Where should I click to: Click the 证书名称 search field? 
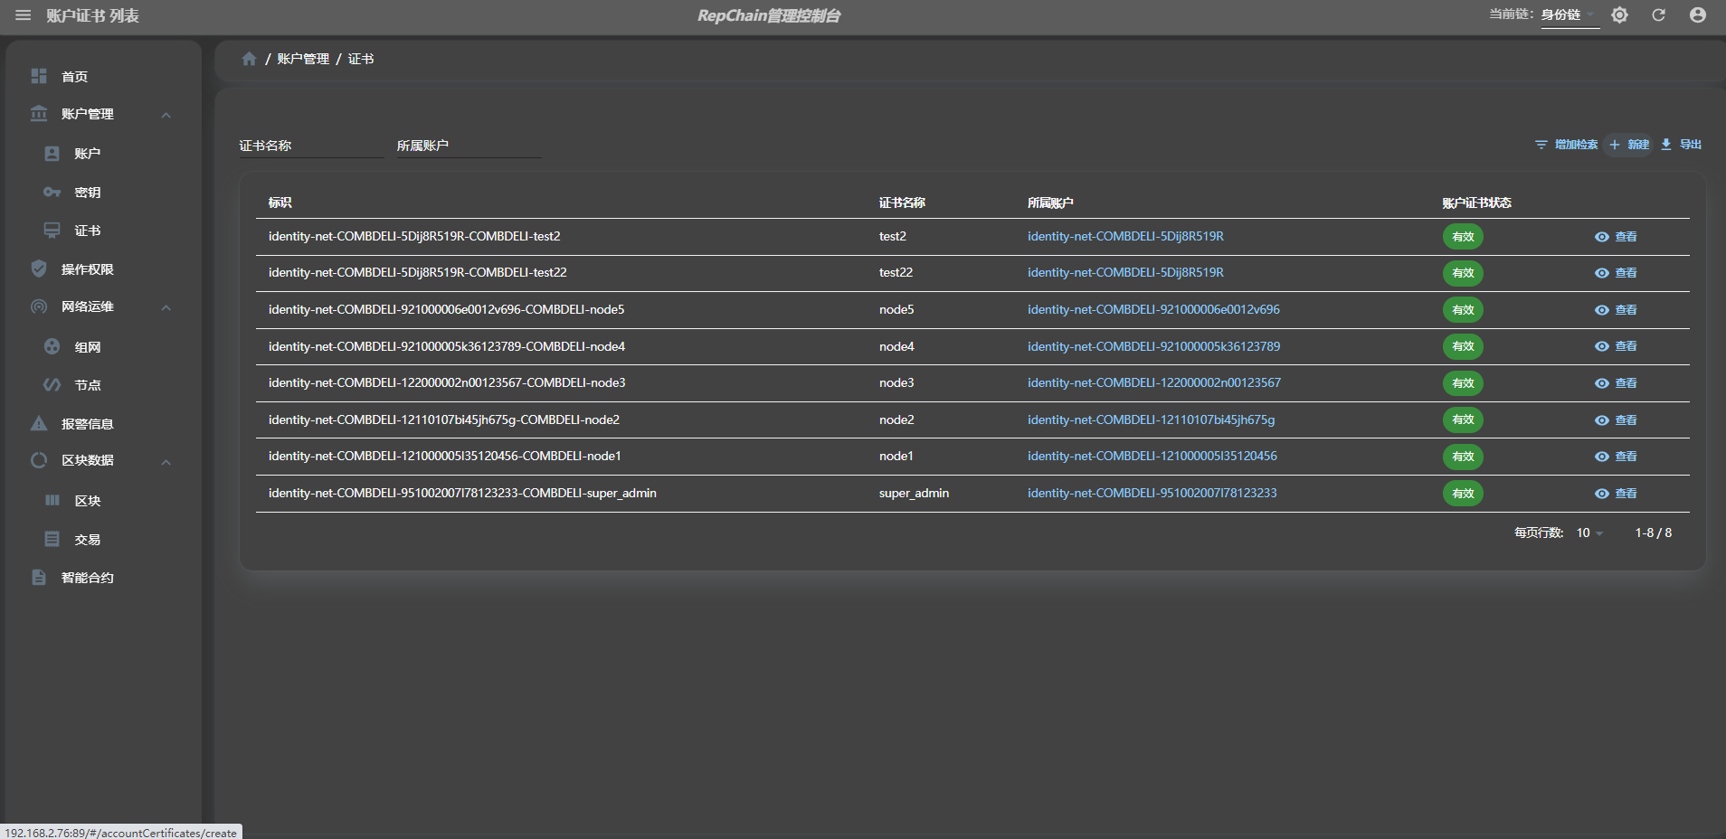tap(311, 146)
